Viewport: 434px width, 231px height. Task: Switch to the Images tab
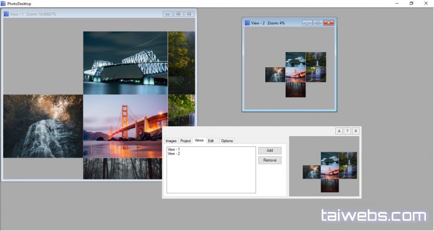(171, 141)
